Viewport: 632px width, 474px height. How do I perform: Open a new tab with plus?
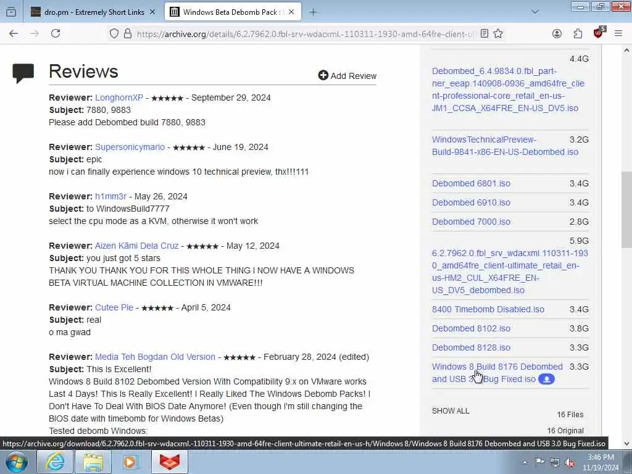[313, 12]
